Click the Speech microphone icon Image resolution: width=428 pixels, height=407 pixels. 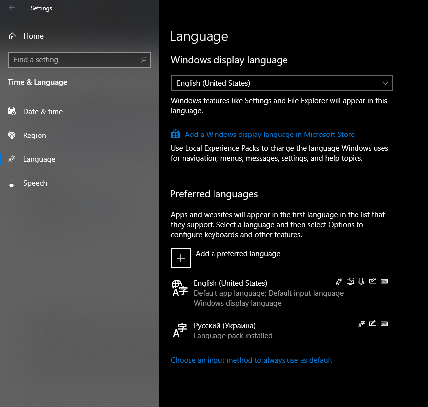pos(12,183)
